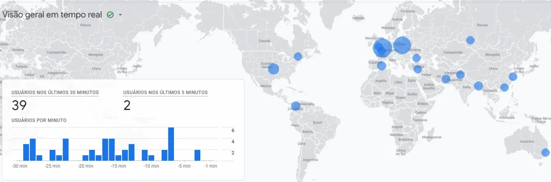
Task: Click the Indonésia label on the map
Action: pyautogui.click(x=506, y=118)
